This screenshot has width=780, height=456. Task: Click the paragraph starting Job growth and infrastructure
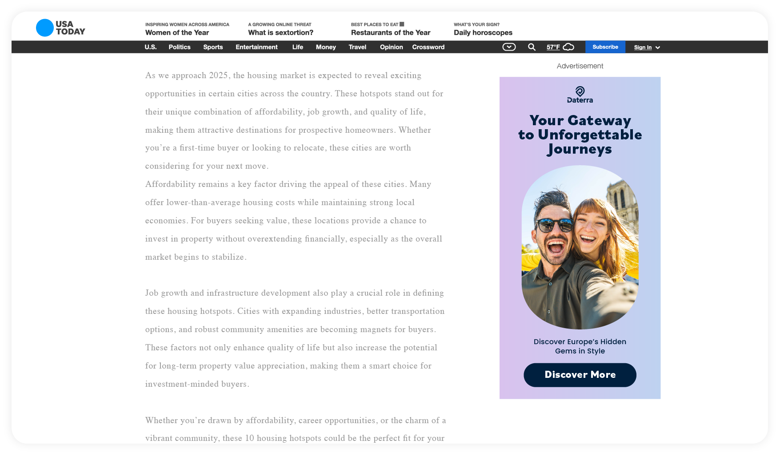pyautogui.click(x=295, y=338)
